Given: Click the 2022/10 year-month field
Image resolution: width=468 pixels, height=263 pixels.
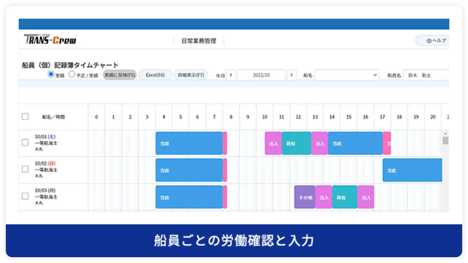Looking at the screenshot, I should pyautogui.click(x=261, y=75).
